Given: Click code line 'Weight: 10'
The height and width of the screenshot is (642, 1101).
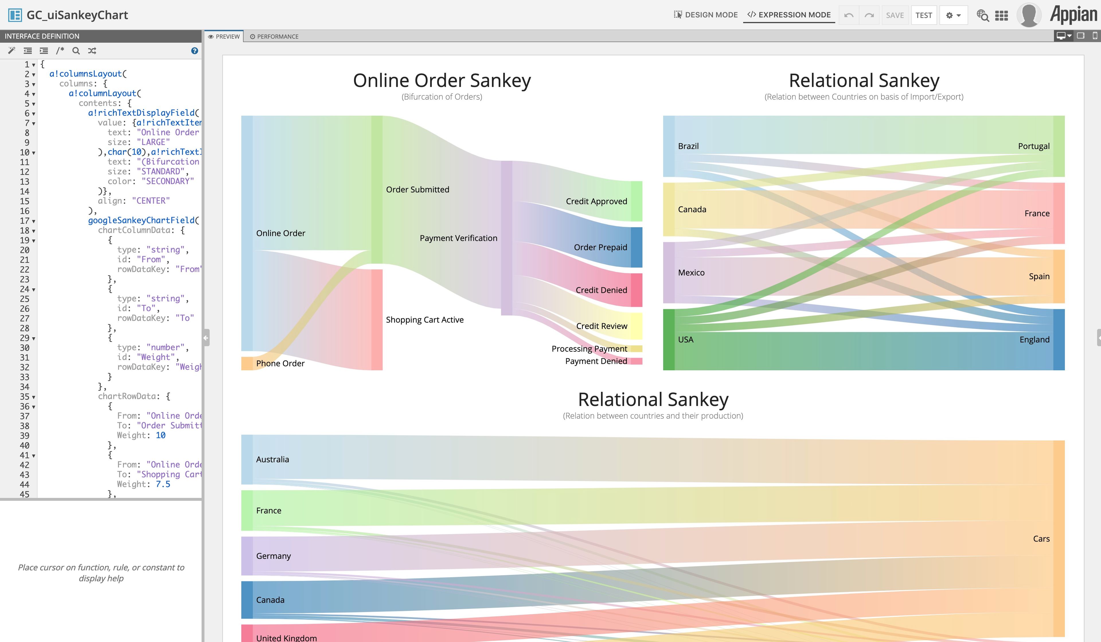Looking at the screenshot, I should (141, 435).
